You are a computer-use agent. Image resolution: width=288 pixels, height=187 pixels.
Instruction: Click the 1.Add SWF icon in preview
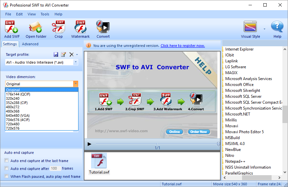pyautogui.click(x=105, y=99)
